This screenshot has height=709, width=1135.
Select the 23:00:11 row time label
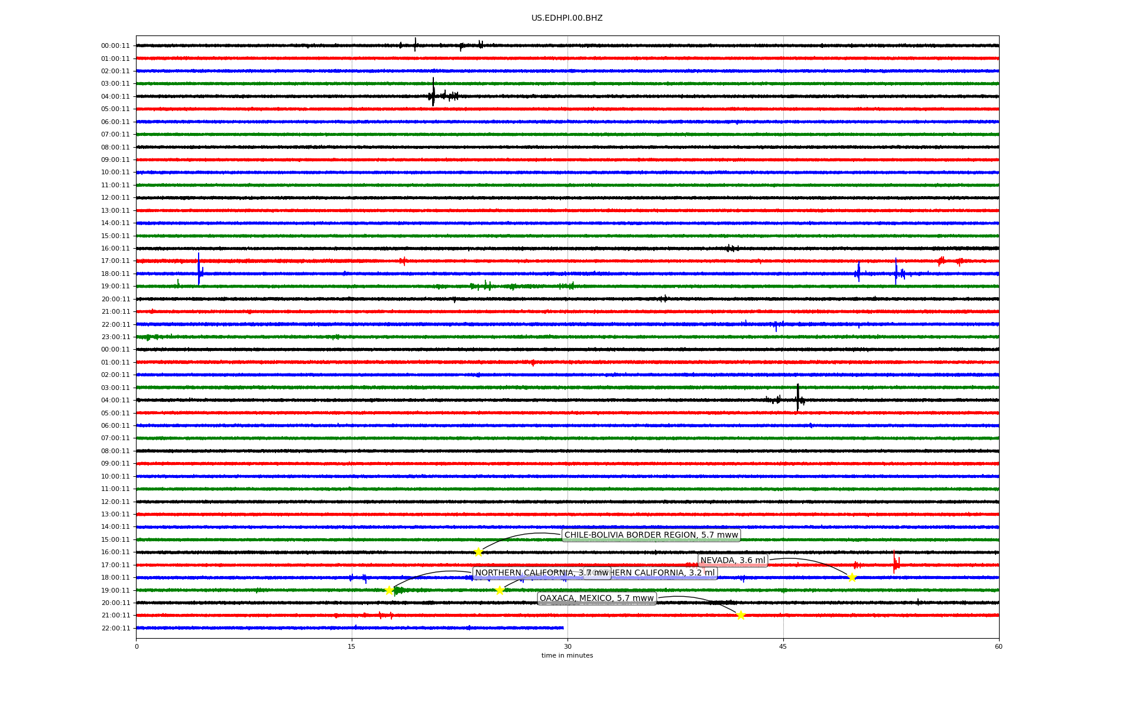(x=115, y=337)
